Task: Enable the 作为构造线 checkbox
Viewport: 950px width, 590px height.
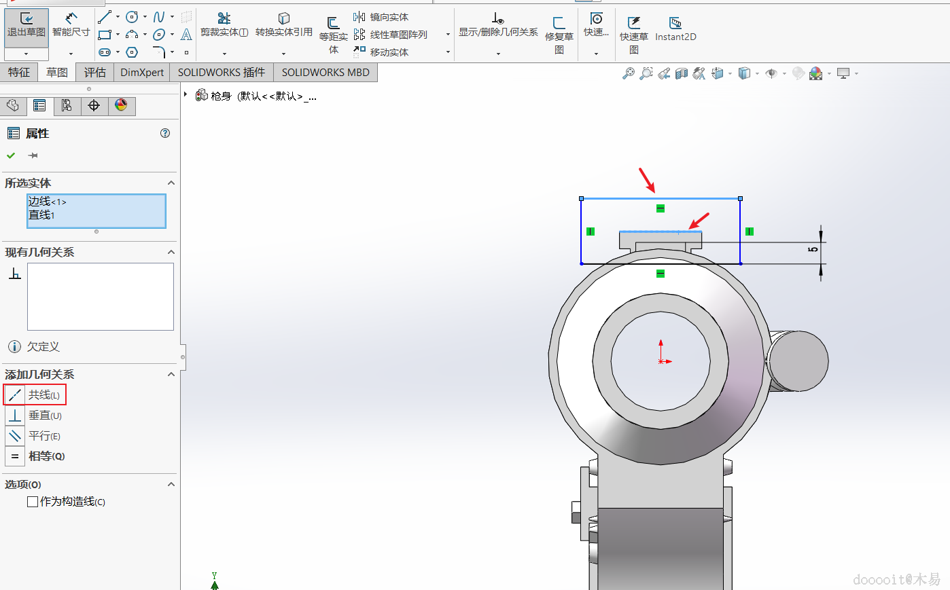Action: (x=33, y=502)
